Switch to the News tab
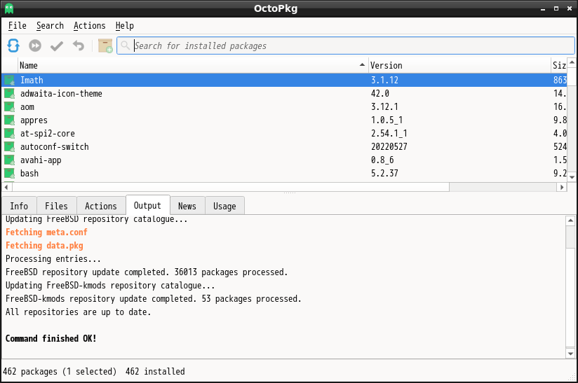Screen dimensions: 578x383 pyautogui.click(x=187, y=206)
